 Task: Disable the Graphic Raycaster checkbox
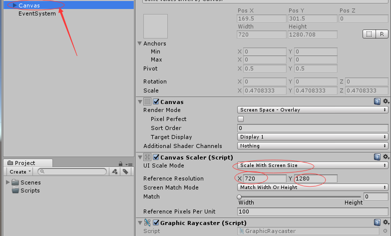coord(156,222)
